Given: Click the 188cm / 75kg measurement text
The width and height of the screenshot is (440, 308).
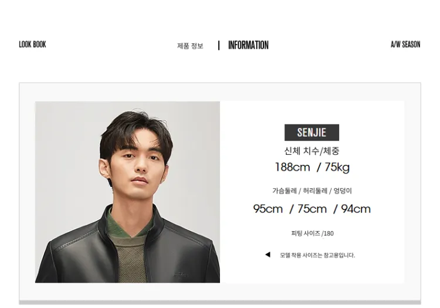Looking at the screenshot, I should click(312, 167).
